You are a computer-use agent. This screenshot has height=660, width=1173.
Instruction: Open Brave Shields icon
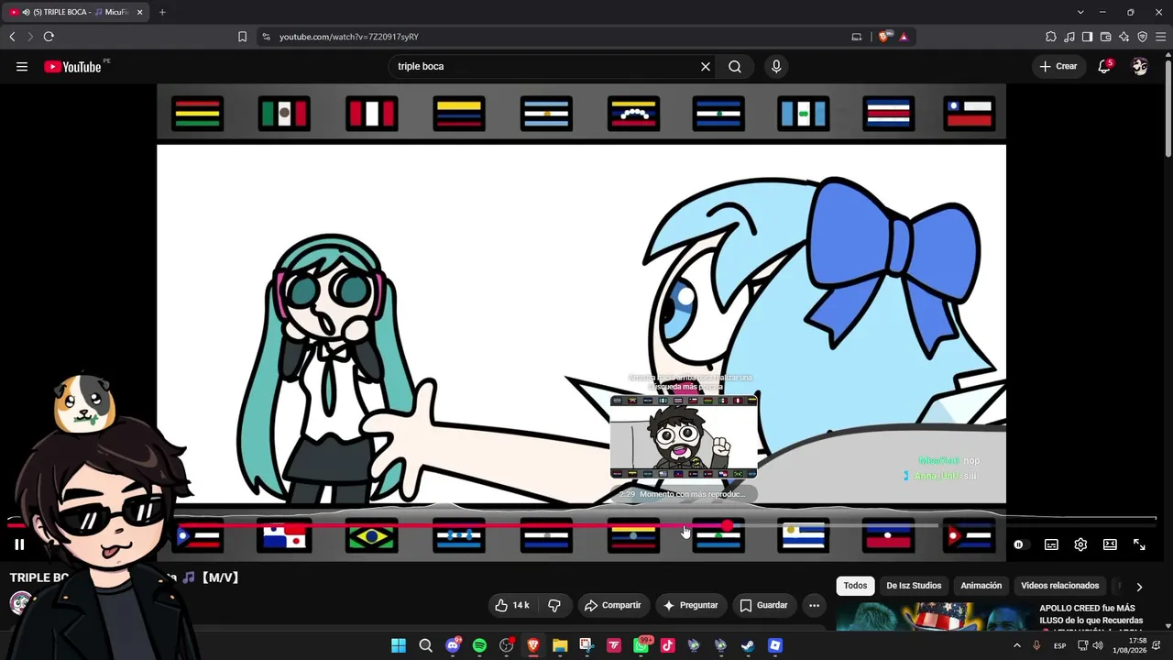[x=884, y=37]
